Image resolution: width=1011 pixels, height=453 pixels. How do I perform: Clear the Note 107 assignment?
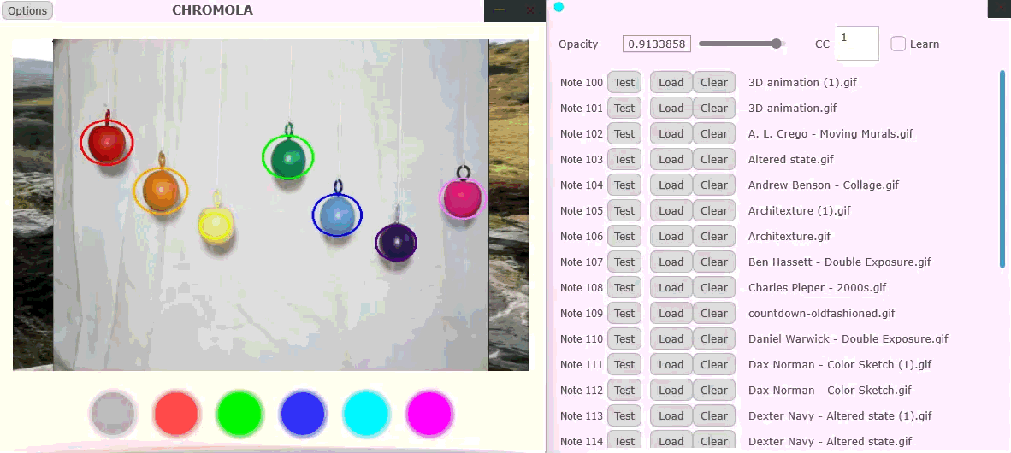(x=713, y=262)
